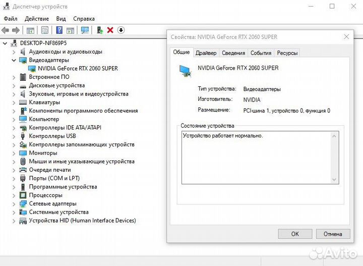Image resolution: width=363 pixels, height=266 pixels.
Task: Click the Сетевые адаптеры icon
Action: click(x=23, y=204)
